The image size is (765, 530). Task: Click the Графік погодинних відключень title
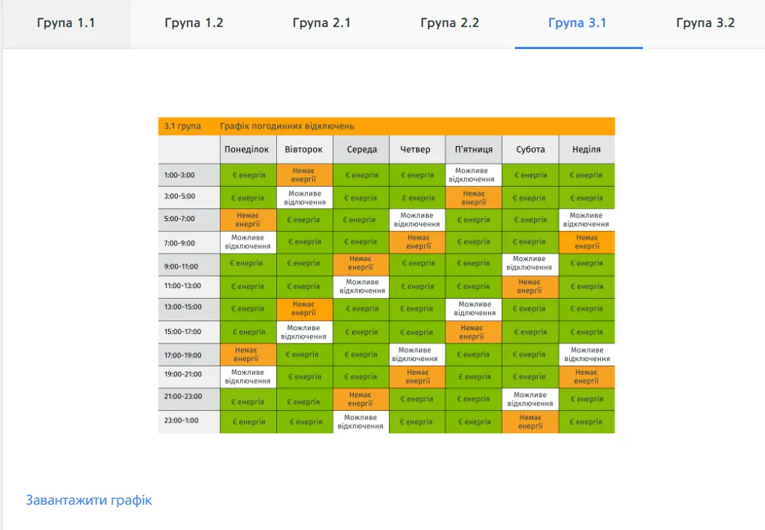click(x=287, y=126)
